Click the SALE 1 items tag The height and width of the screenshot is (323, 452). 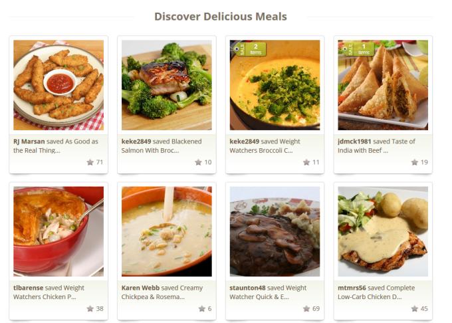tap(358, 49)
